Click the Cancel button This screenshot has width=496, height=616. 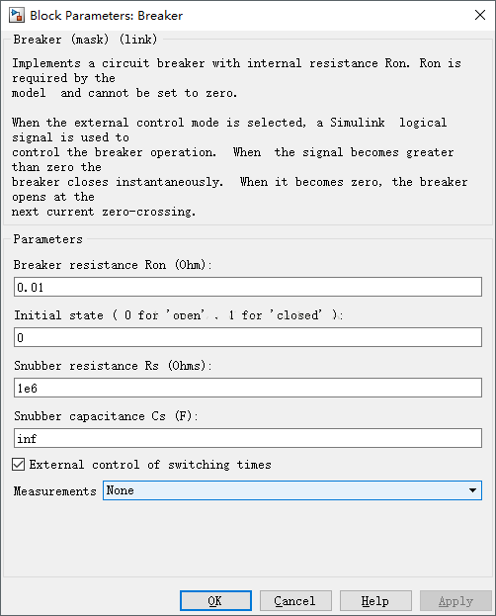click(x=295, y=601)
